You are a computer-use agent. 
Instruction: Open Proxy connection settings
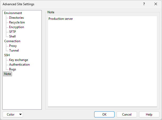(13, 46)
